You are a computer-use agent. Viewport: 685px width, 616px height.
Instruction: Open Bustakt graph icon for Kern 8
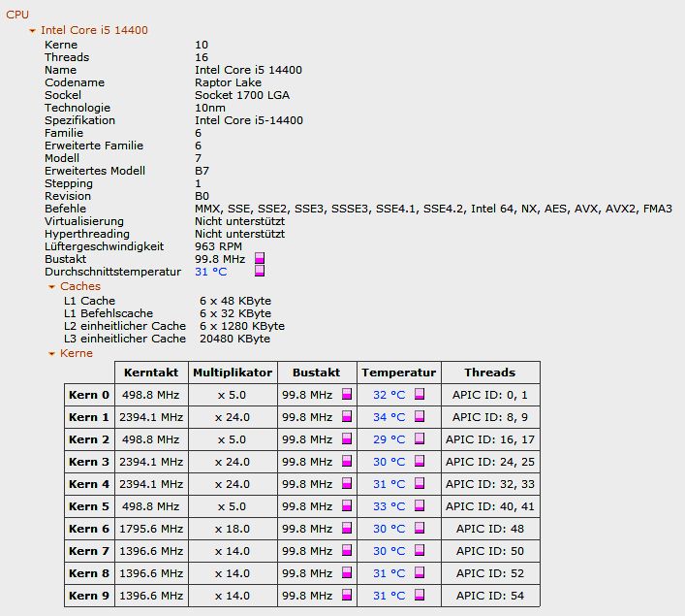pos(347,572)
